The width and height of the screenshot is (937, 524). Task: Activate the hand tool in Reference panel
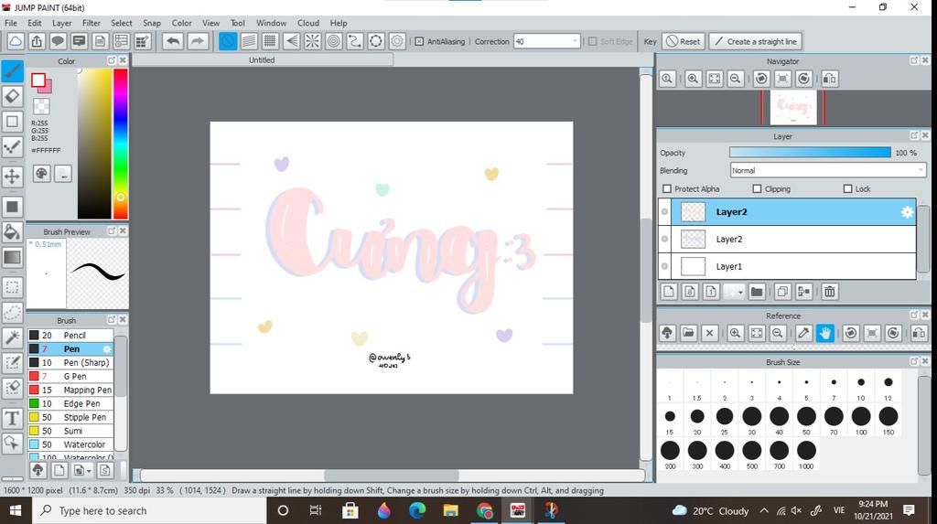(824, 333)
